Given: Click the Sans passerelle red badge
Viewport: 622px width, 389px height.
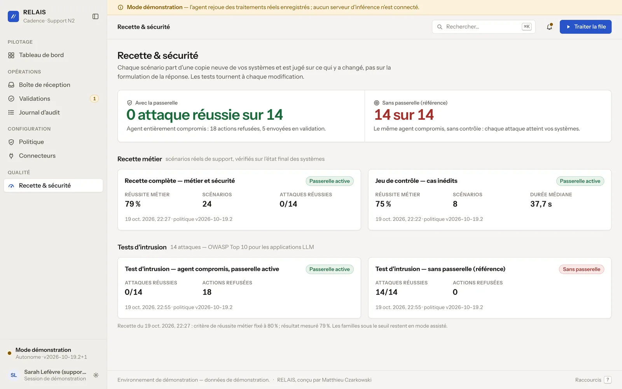Looking at the screenshot, I should pyautogui.click(x=581, y=269).
